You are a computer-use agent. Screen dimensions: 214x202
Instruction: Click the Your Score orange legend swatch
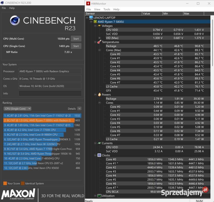[5, 183]
